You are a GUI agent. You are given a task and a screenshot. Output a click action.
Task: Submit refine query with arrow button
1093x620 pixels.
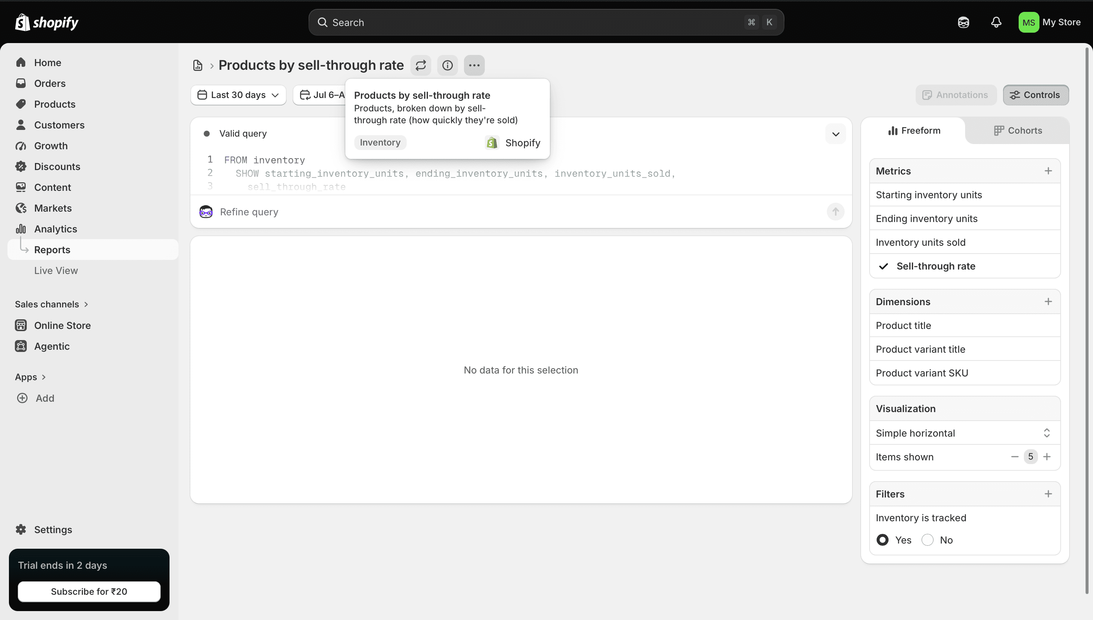835,212
